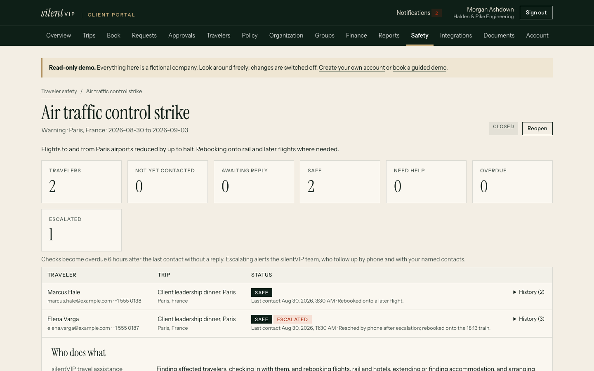Click the Sign out button

pos(536,13)
